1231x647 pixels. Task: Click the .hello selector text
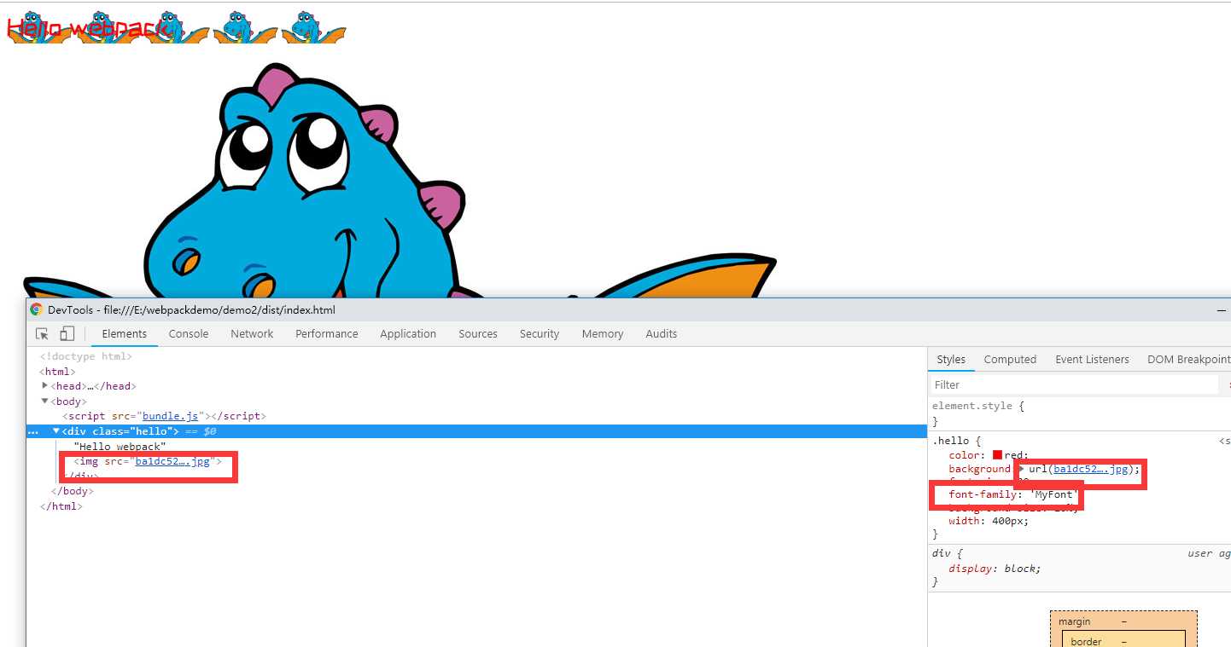point(950,441)
